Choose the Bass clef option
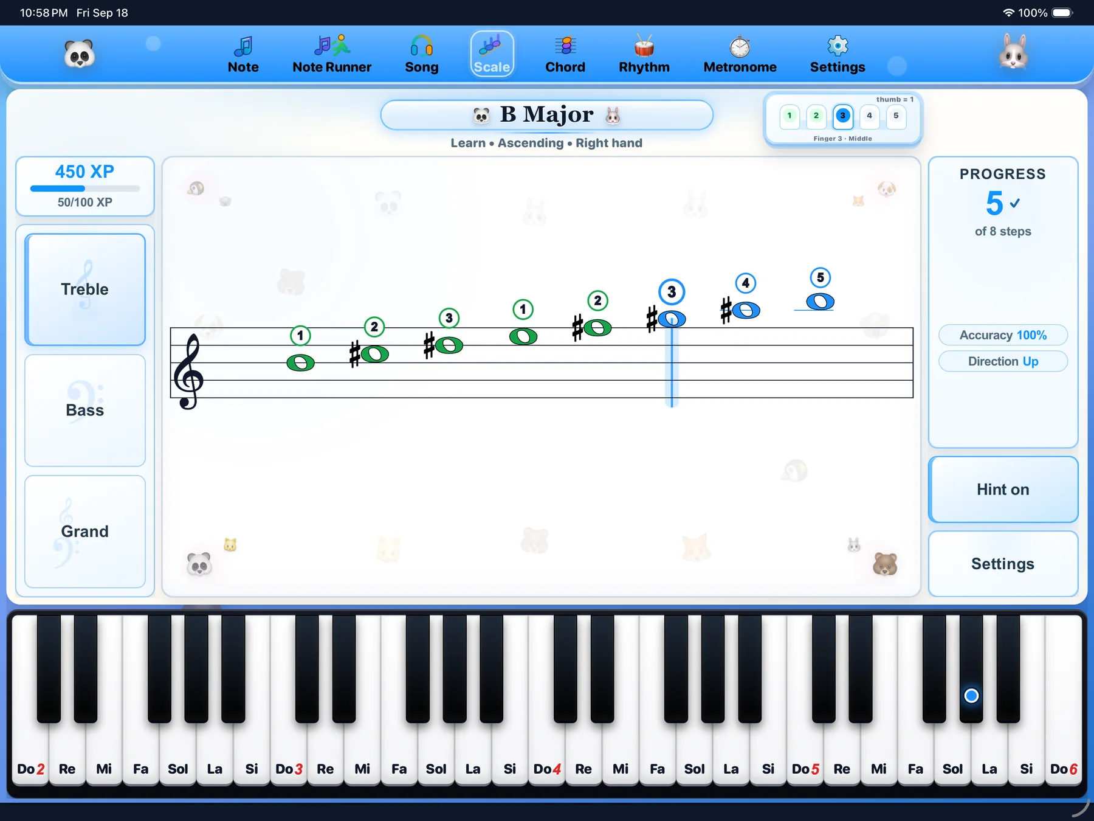The width and height of the screenshot is (1094, 821). point(85,410)
